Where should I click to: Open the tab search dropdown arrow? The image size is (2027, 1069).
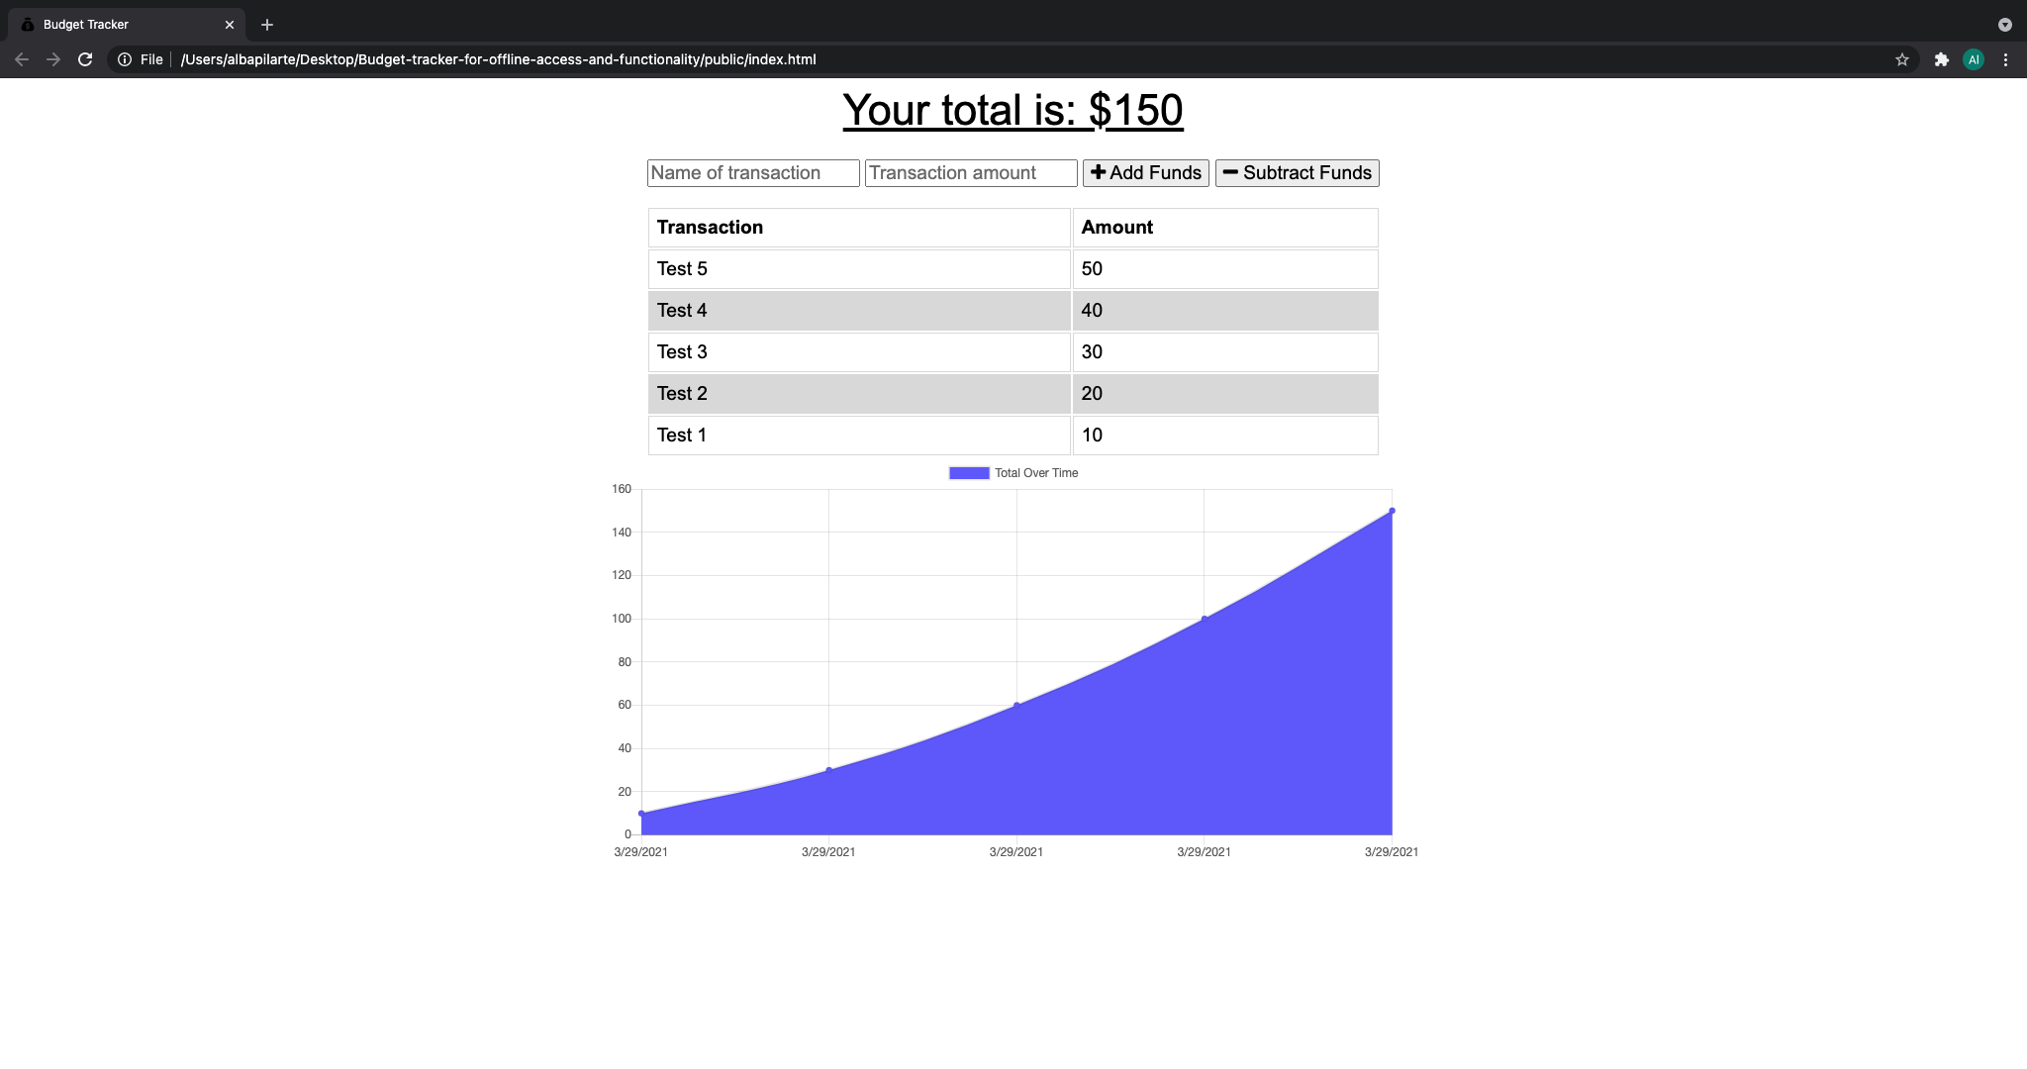2004,25
